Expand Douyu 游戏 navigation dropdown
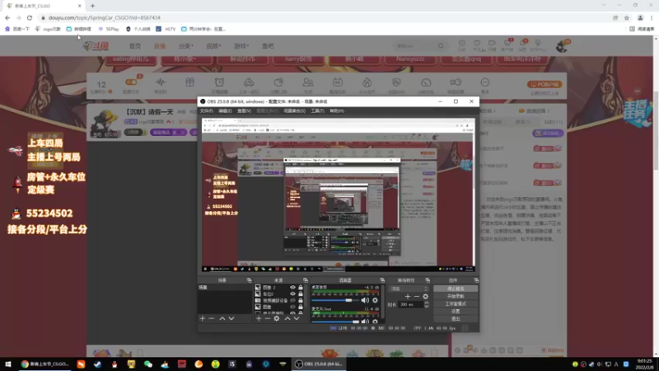Screen dimensions: 659x371 (x=241, y=46)
